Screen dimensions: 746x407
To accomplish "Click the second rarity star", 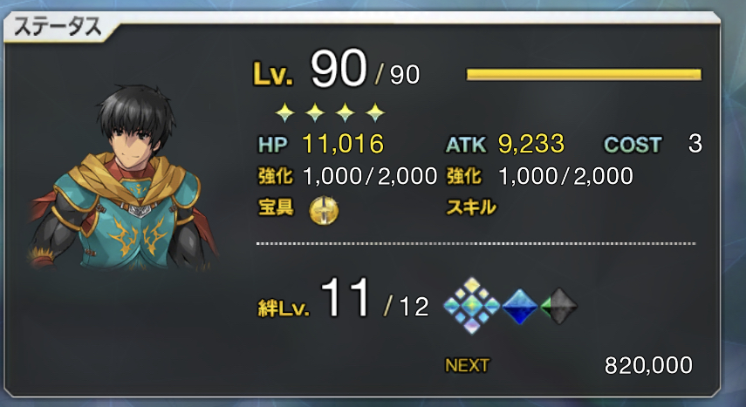I will 315,112.
